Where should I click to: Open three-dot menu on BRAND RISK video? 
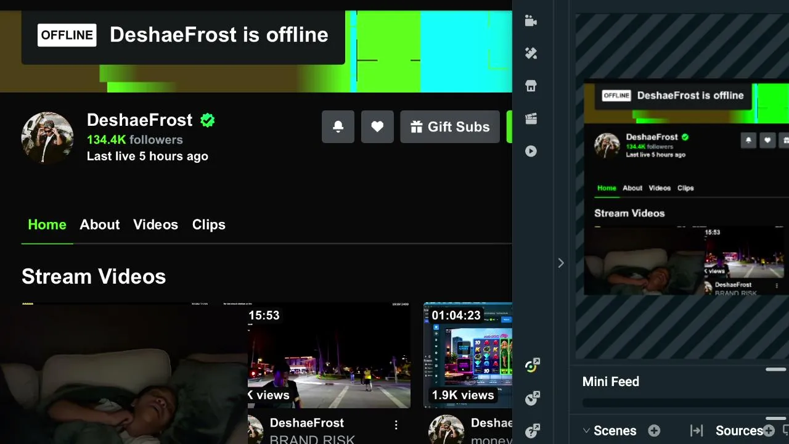(396, 425)
